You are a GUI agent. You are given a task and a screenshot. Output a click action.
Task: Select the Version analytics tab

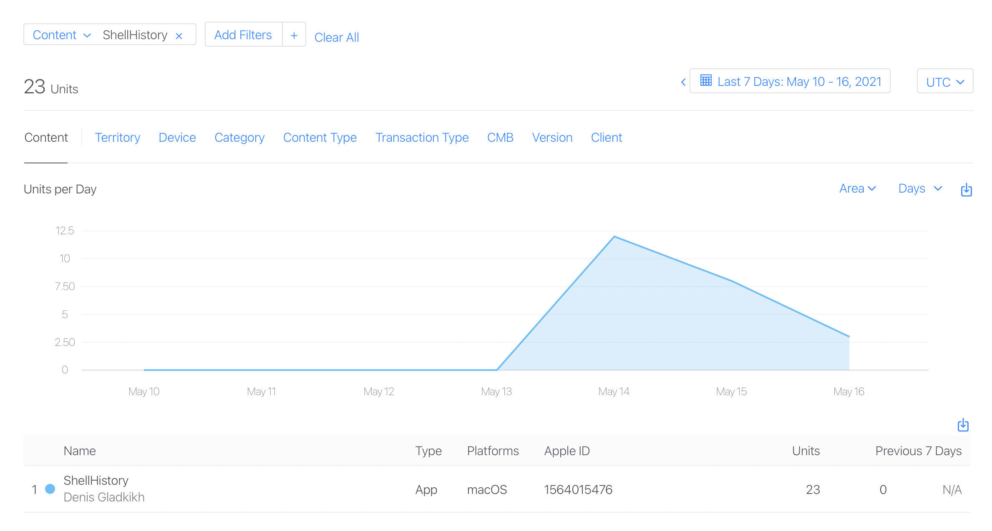tap(551, 137)
